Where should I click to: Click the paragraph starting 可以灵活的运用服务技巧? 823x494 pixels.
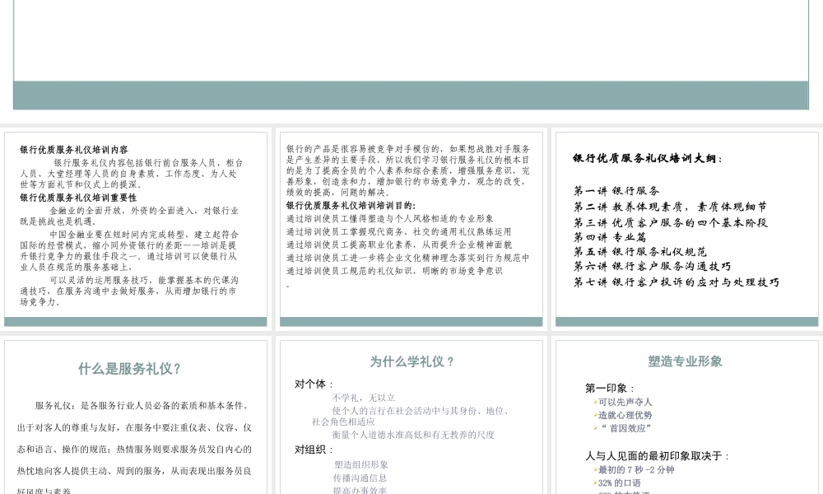129,291
